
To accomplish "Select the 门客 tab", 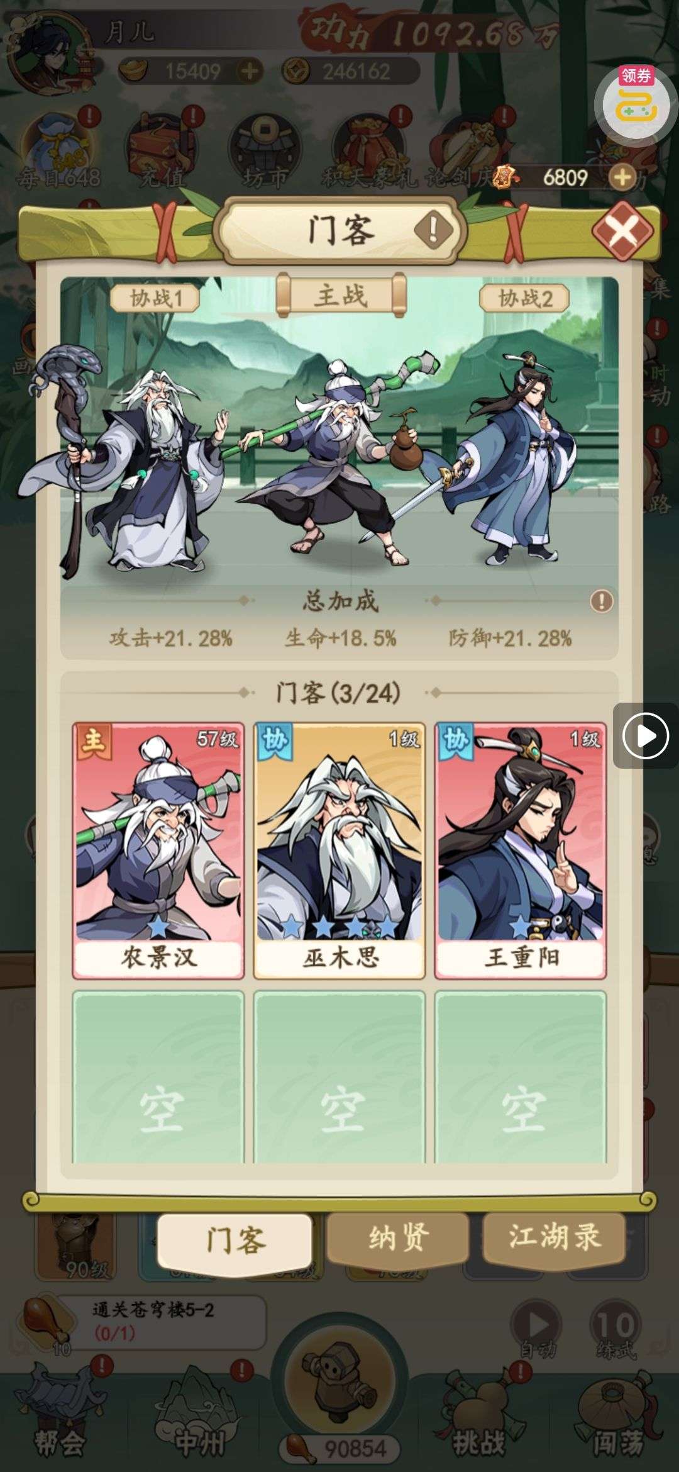I will 235,1241.
